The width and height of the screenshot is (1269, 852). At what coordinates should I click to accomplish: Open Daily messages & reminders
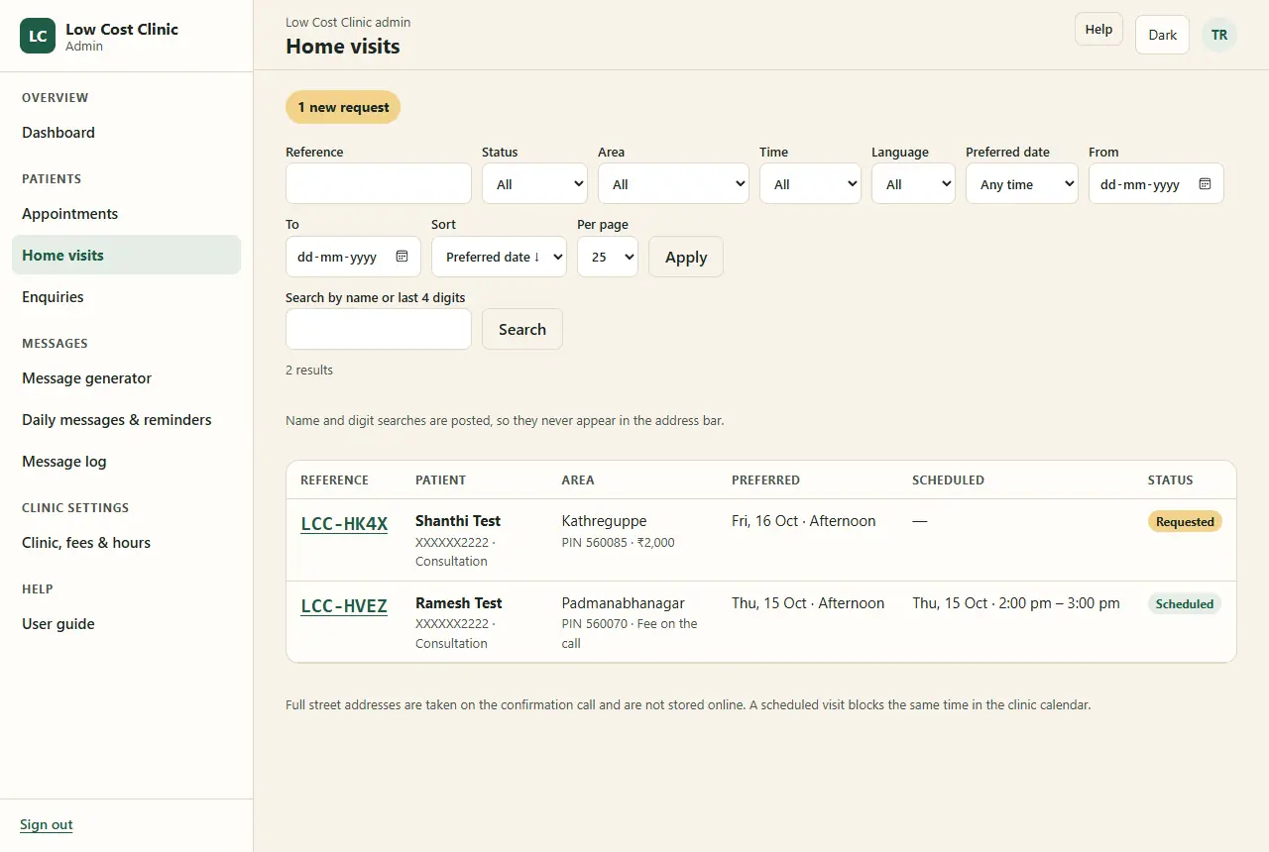pyautogui.click(x=126, y=420)
